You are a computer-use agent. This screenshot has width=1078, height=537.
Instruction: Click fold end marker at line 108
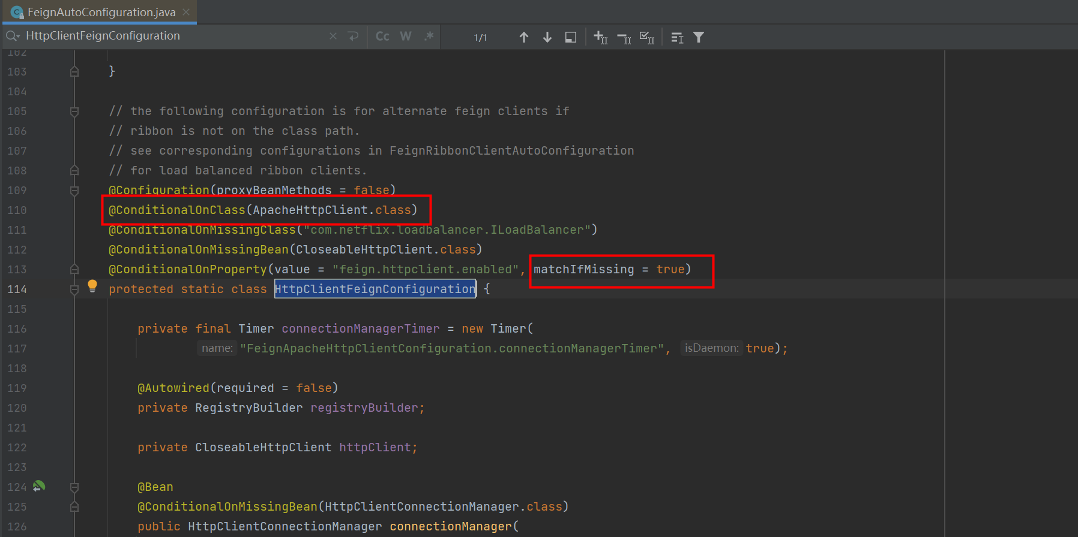74,171
